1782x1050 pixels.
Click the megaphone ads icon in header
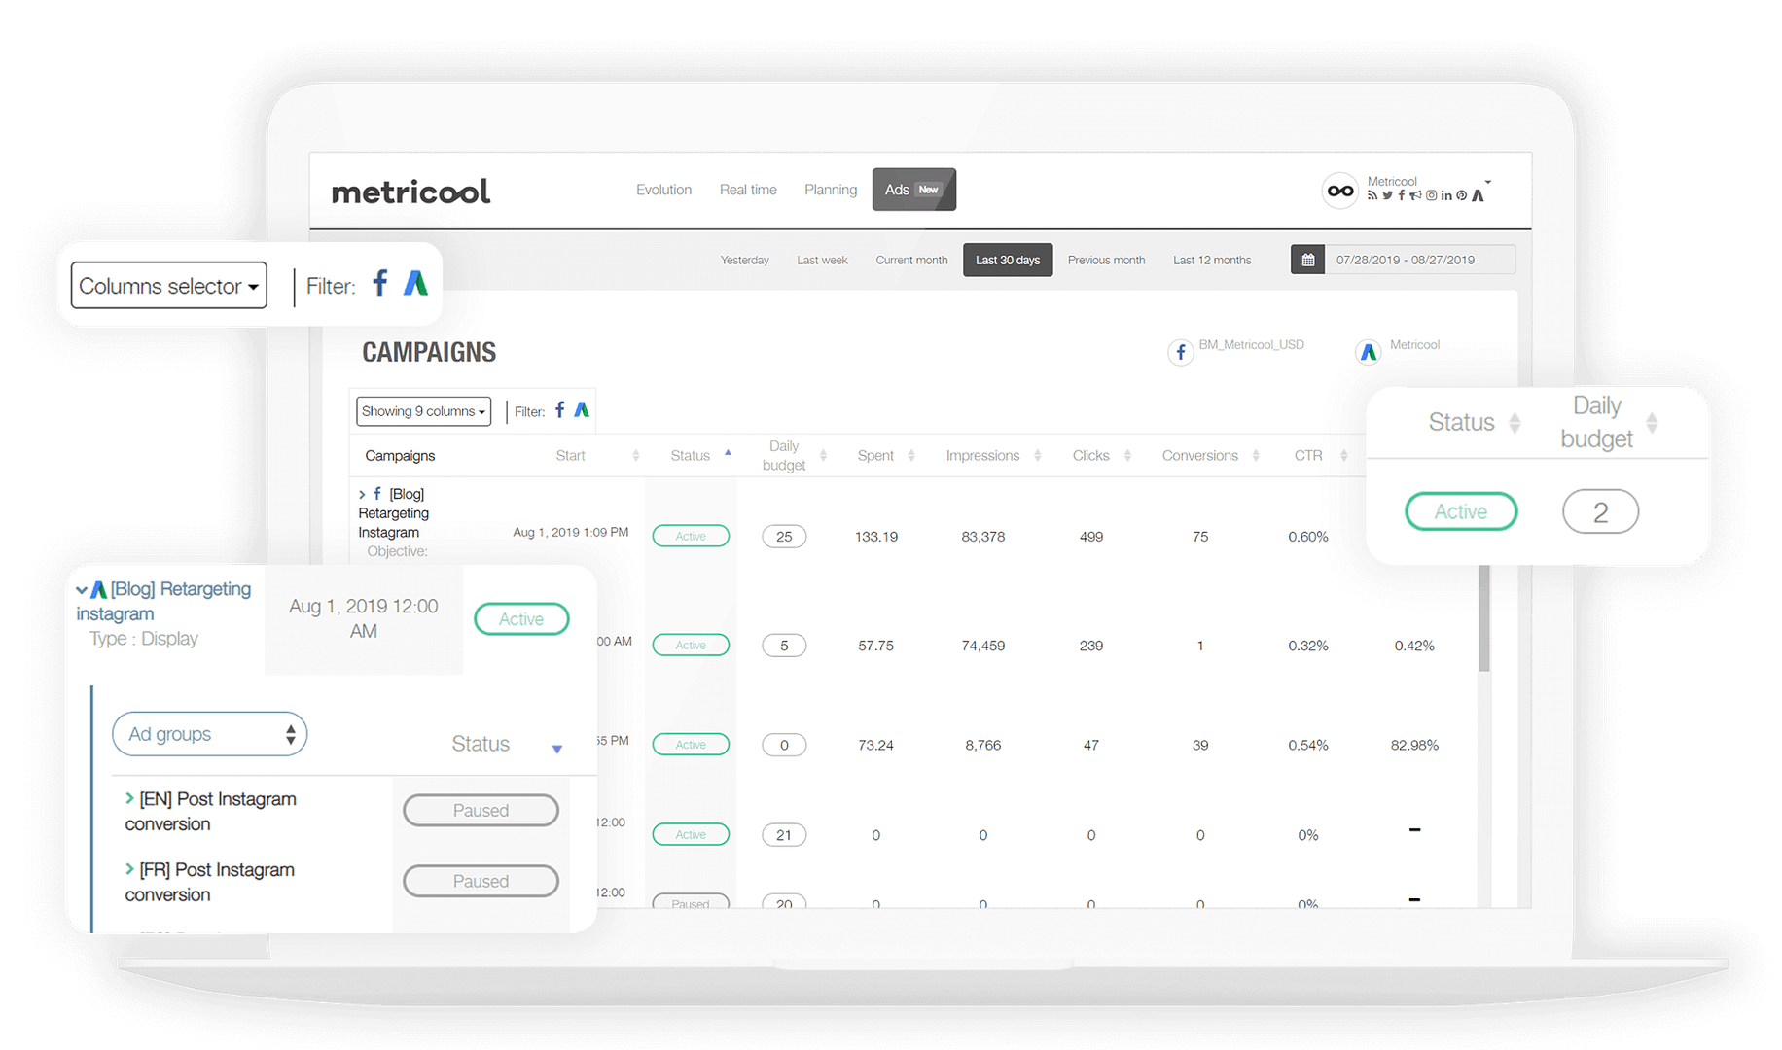point(1415,195)
